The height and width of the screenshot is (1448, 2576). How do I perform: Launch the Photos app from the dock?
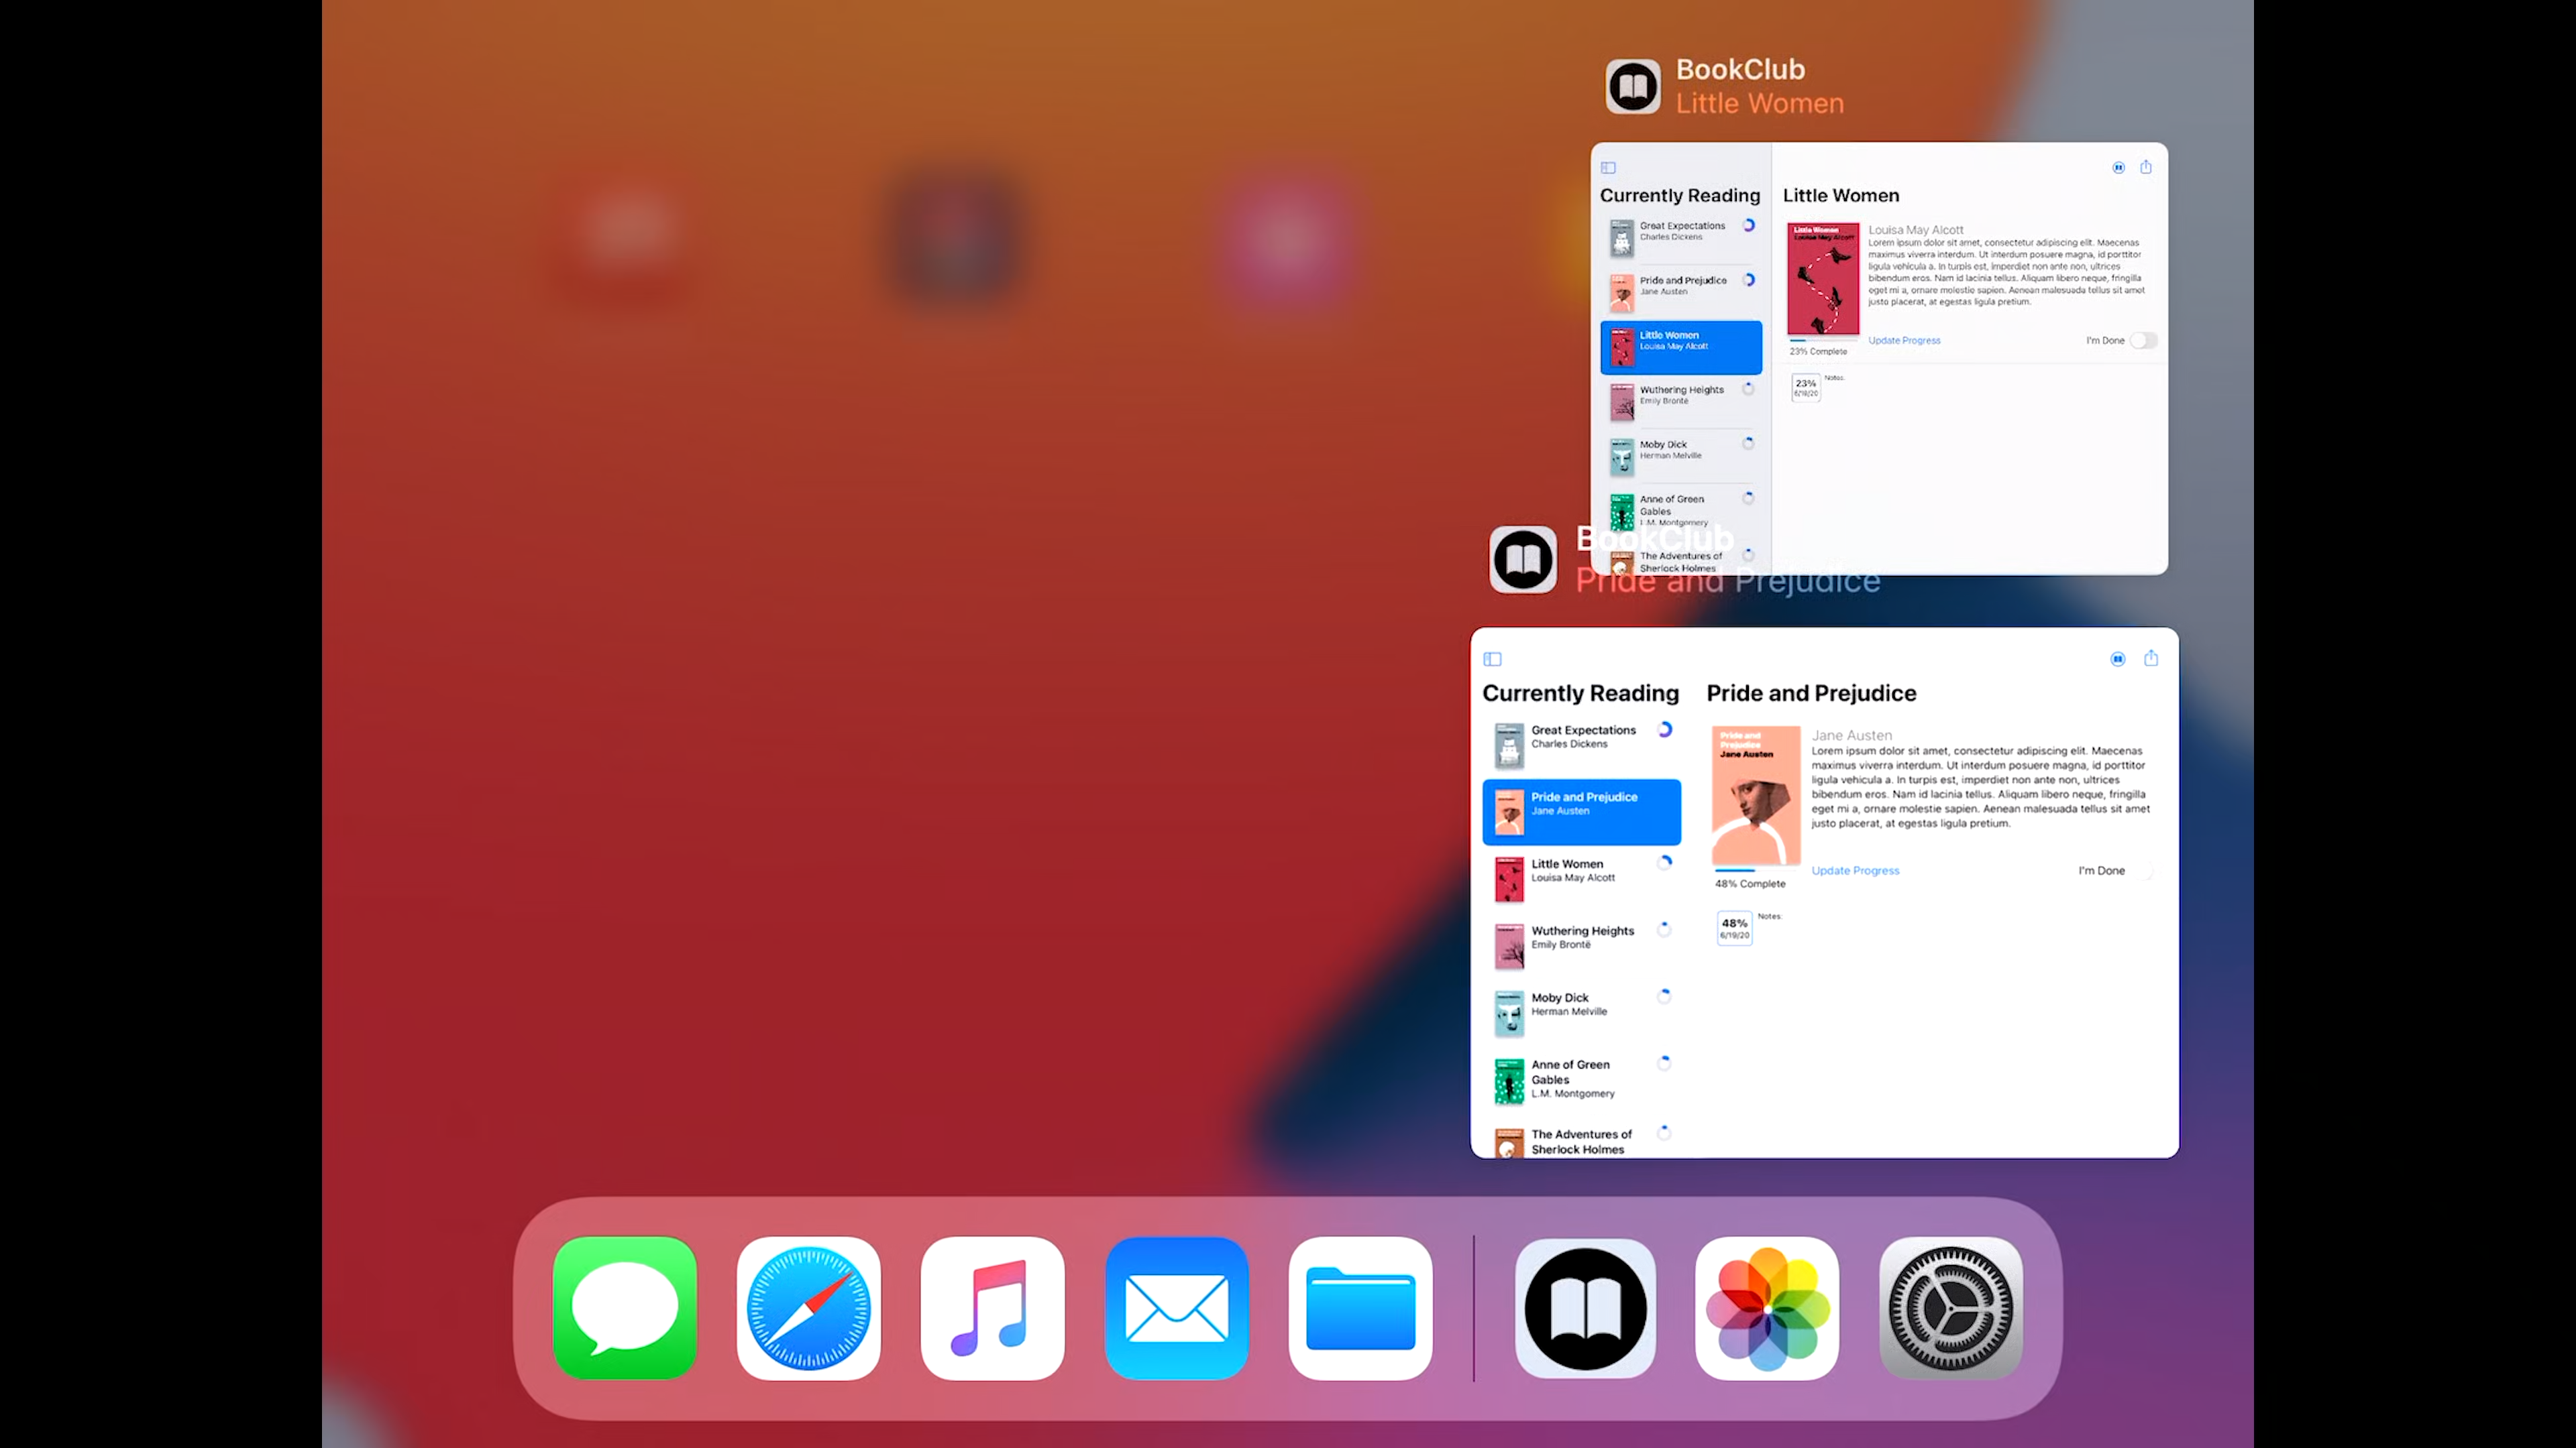point(1767,1308)
